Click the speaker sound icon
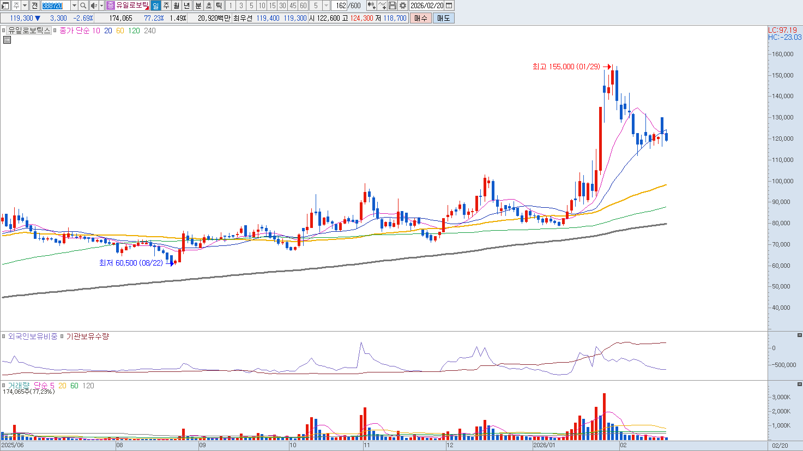Screen dimensions: 803x451 93,5
